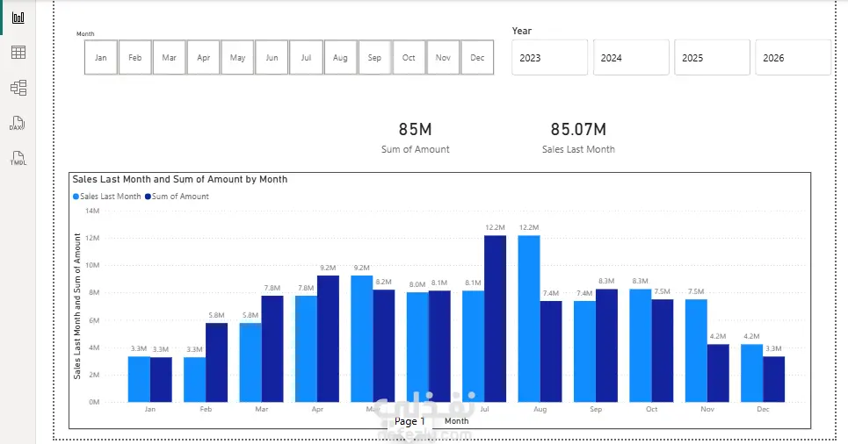Toggle the Jul month slicer tile
Image resolution: width=848 pixels, height=444 pixels.
306,57
